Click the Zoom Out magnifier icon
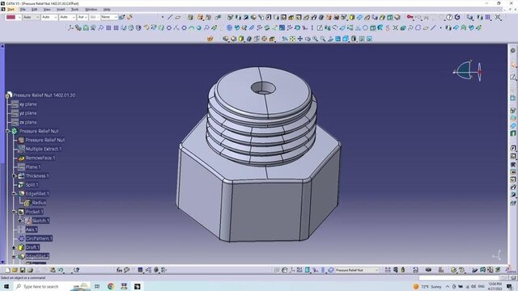518x291 pixels. click(323, 39)
